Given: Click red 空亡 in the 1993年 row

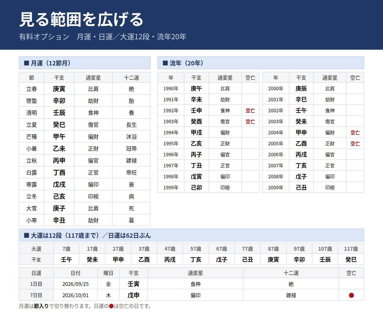Looking at the screenshot, I should click(x=250, y=122).
